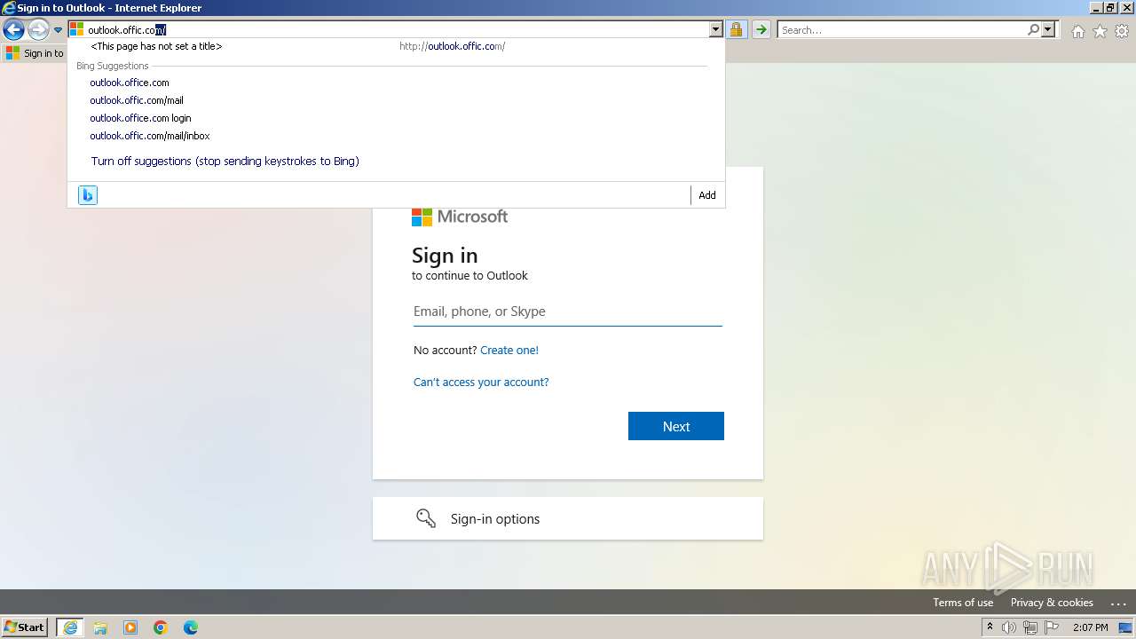The image size is (1136, 639).
Task: Click the security lock icon
Action: (x=736, y=30)
